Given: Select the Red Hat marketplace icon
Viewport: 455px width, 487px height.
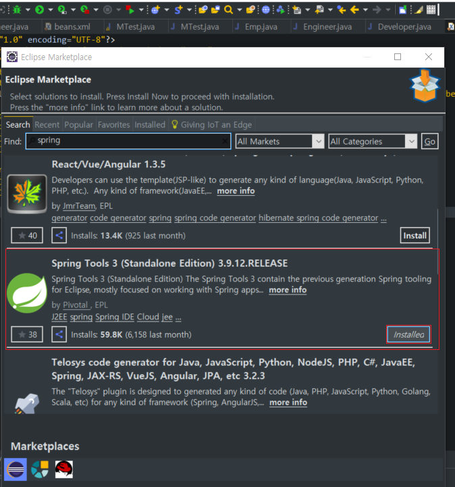Looking at the screenshot, I should 64,469.
